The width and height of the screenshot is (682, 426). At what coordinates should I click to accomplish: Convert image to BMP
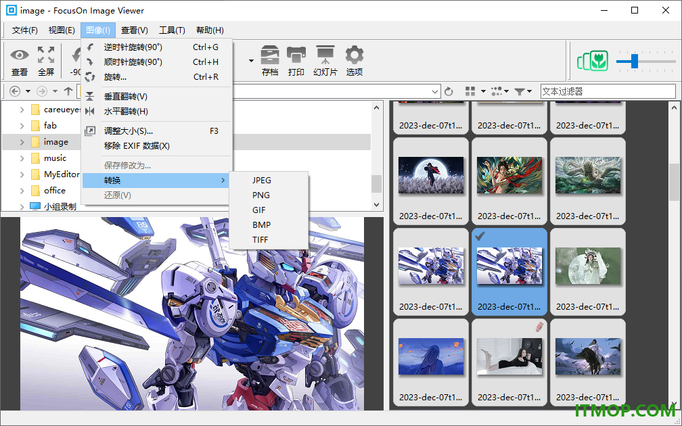[x=269, y=224]
